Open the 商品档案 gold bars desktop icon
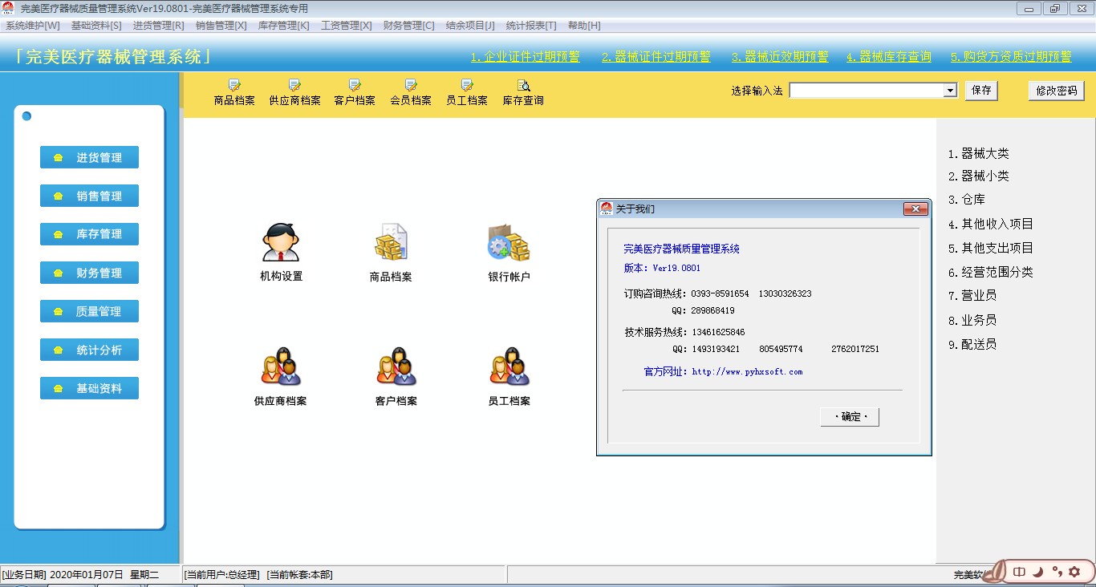Image resolution: width=1096 pixels, height=587 pixels. [x=391, y=243]
